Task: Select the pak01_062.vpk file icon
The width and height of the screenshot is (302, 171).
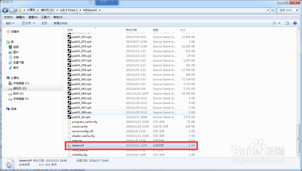Action: 69,84
